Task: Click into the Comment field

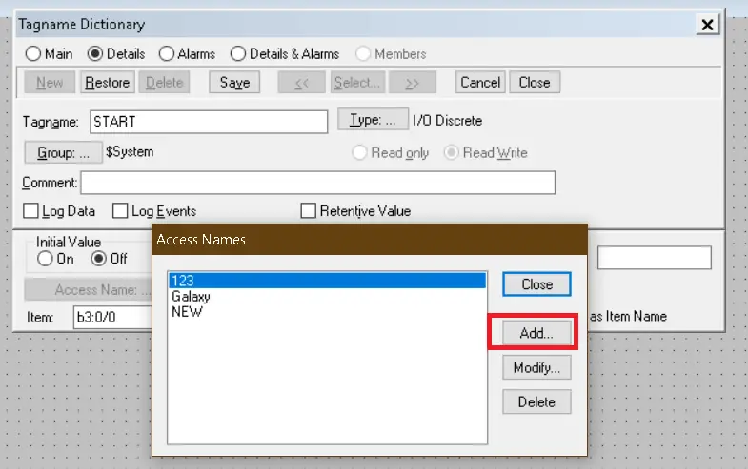Action: [x=317, y=183]
